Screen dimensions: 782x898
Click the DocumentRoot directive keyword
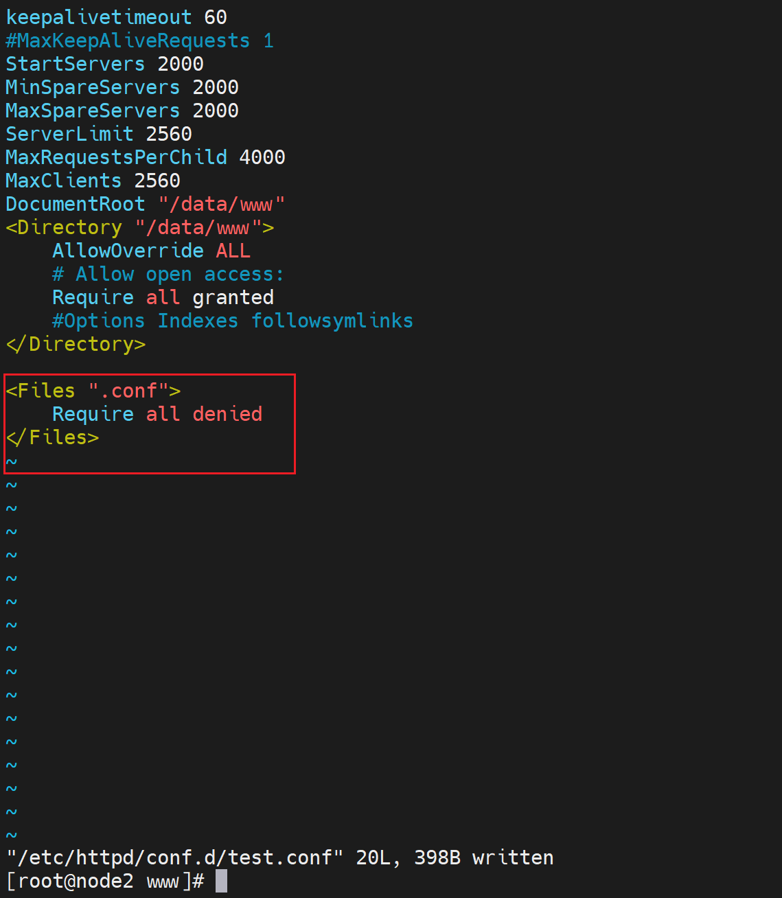point(76,204)
